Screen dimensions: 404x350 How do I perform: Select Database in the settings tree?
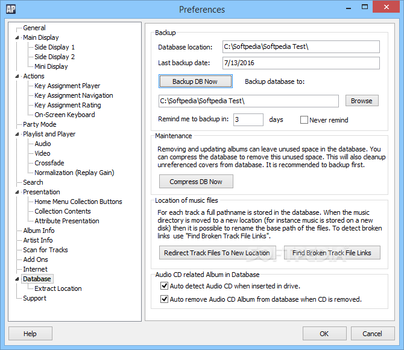point(37,279)
